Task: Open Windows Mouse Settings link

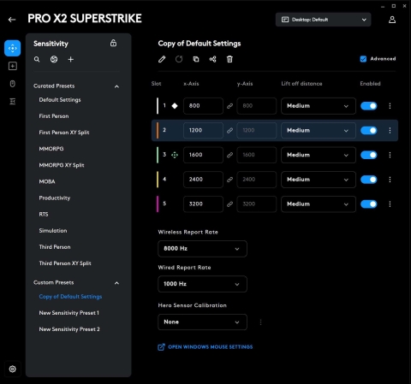Action: click(x=205, y=347)
